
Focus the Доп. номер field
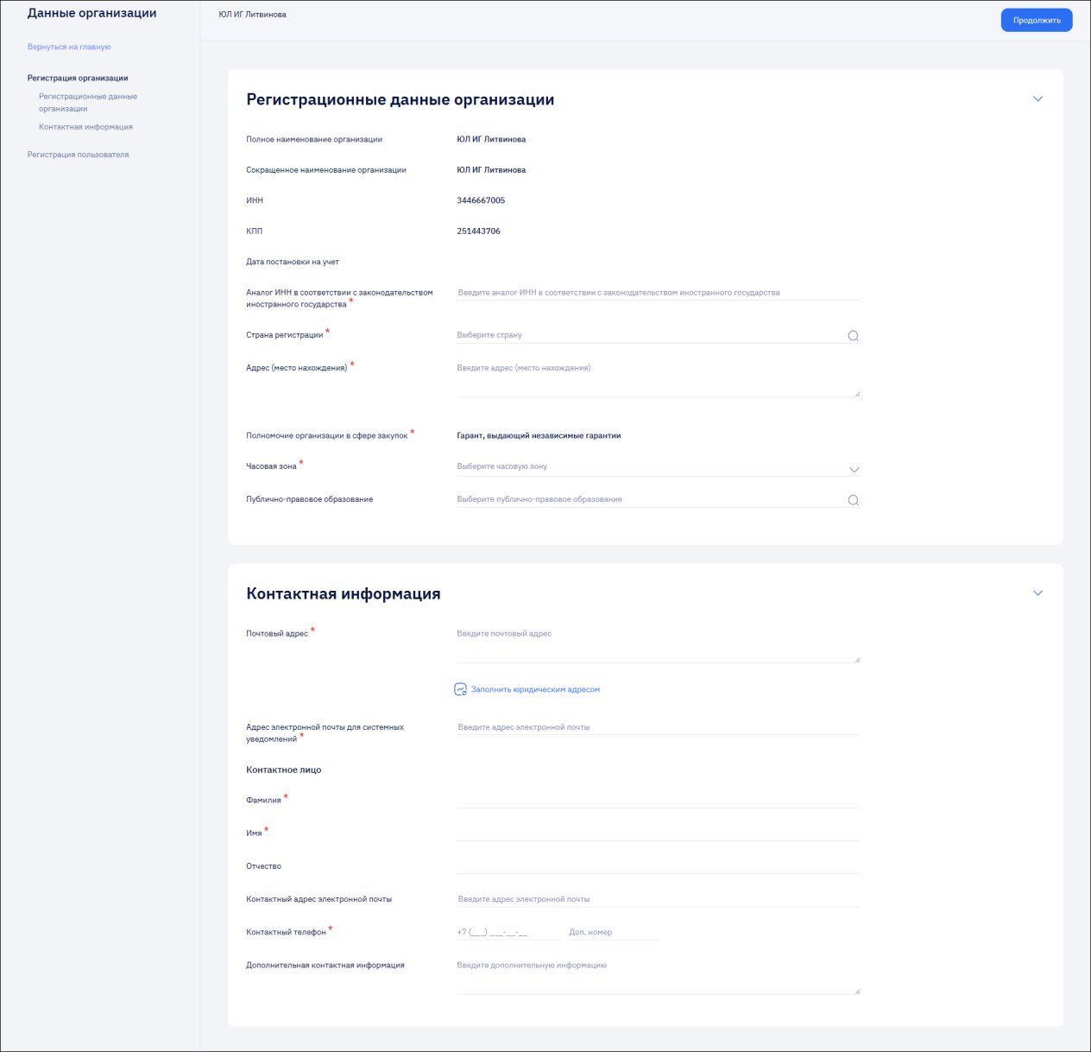pos(613,932)
